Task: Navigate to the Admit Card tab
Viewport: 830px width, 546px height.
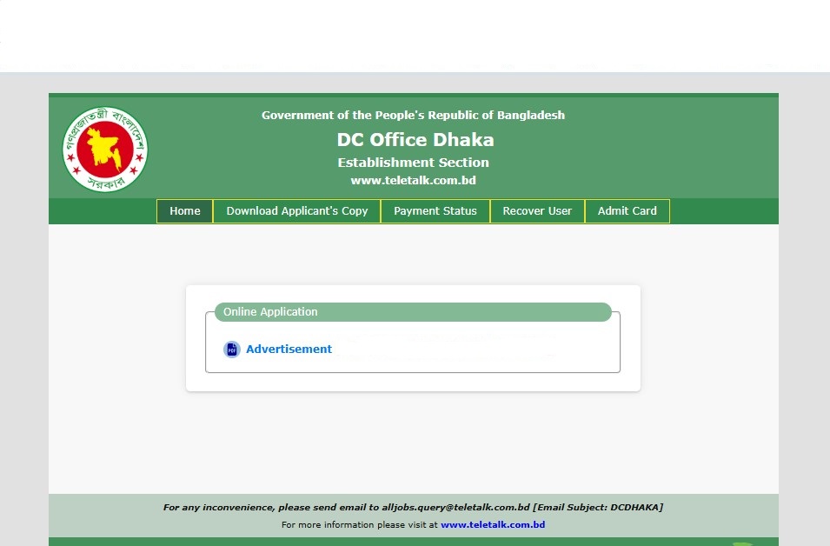Action: click(x=627, y=211)
